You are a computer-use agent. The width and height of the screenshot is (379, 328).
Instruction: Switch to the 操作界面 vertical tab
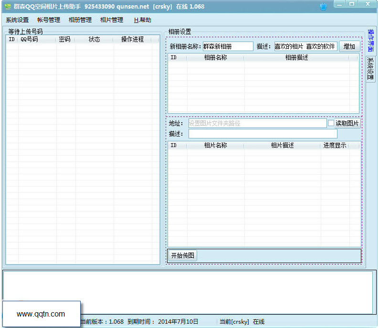point(370,40)
